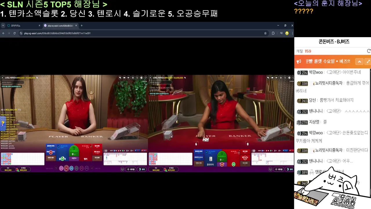This screenshot has width=371, height=209.
Task: Expand chat panel with diagonal arrow button
Action: (368, 62)
